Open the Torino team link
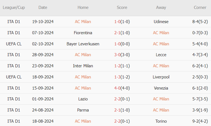The image size is (211, 126). (x=161, y=121)
